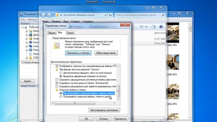Click the Network icon in directory tree
Viewport: 217px width, 122px height.
pos(31,46)
